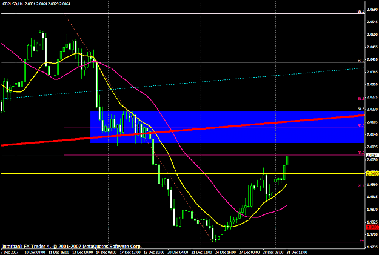
Task: Click the 14 Dec 08:00 time label
Action: (x=106, y=253)
